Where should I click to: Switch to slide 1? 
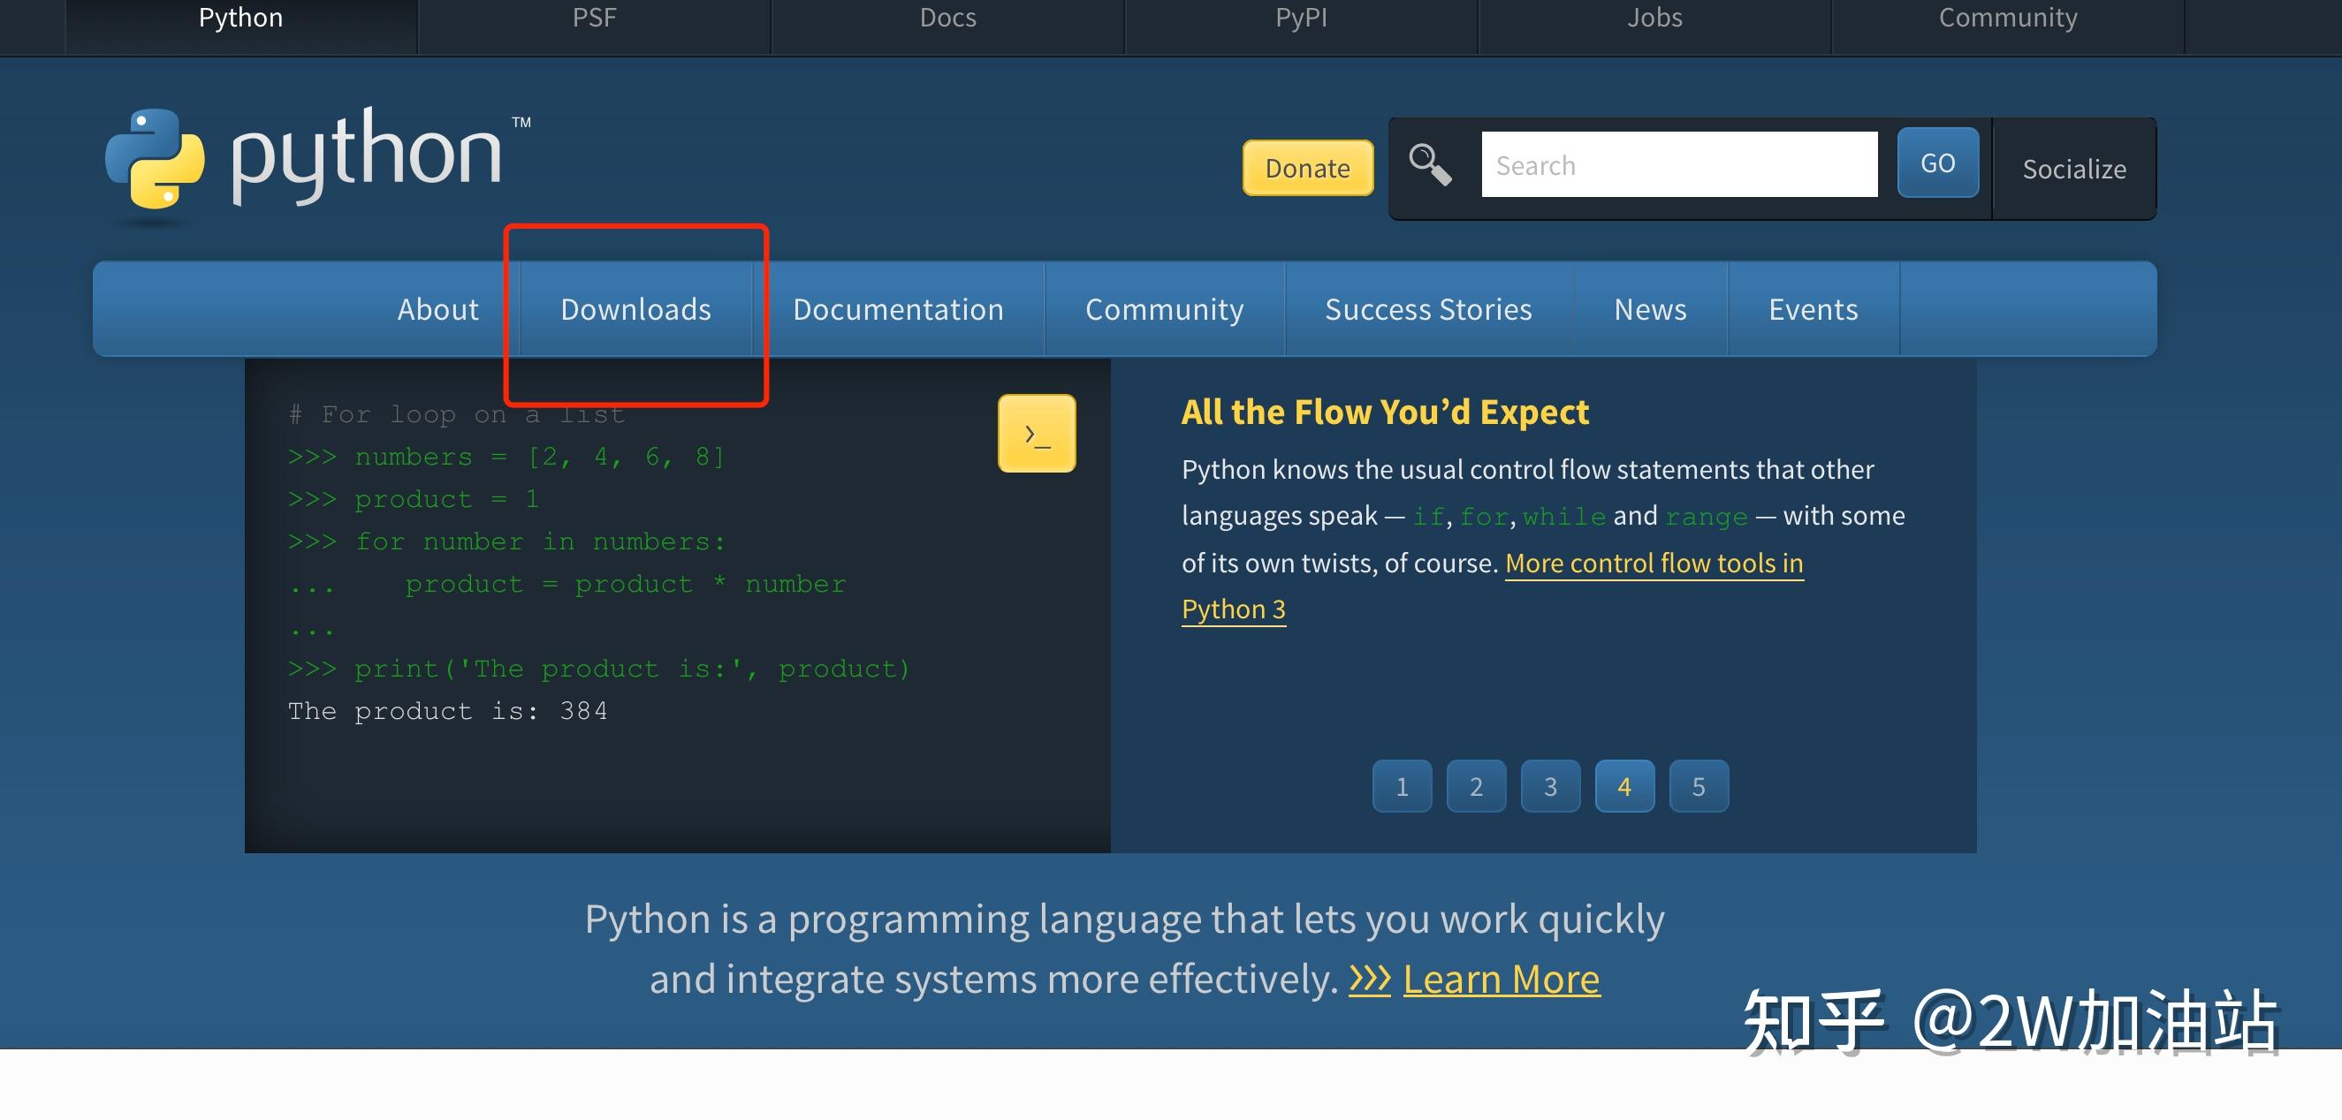click(1402, 786)
